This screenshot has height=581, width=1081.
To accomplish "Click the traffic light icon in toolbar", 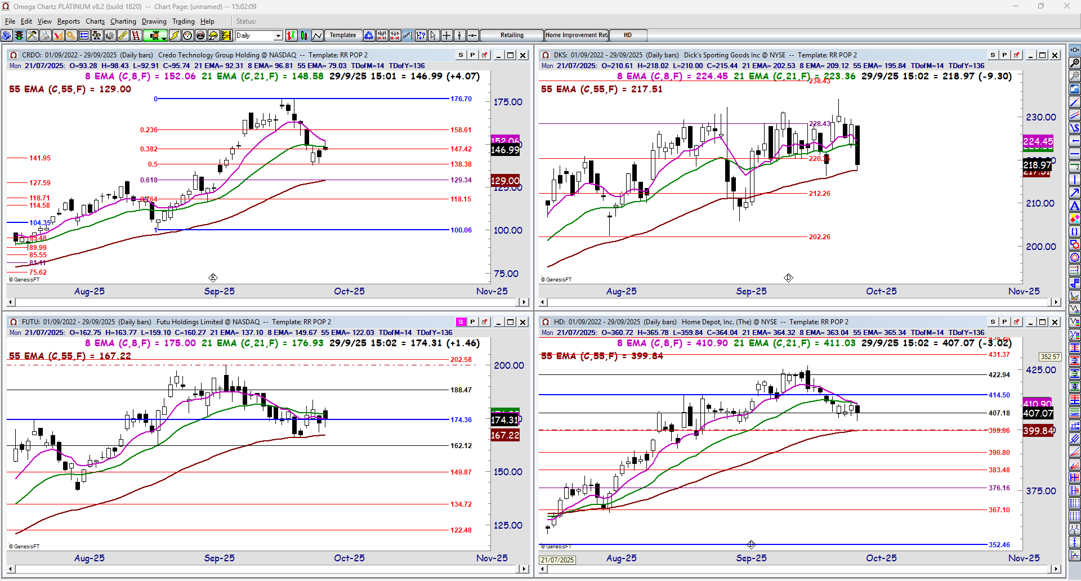I will (19, 35).
